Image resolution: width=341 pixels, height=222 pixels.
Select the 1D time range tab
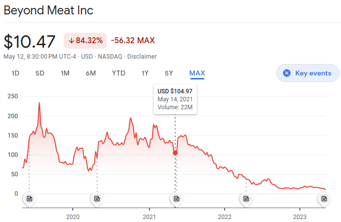[15, 73]
